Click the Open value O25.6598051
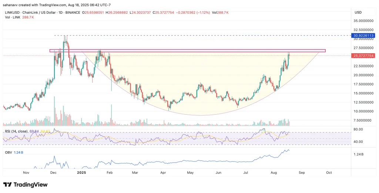379x193 pixels. point(94,13)
